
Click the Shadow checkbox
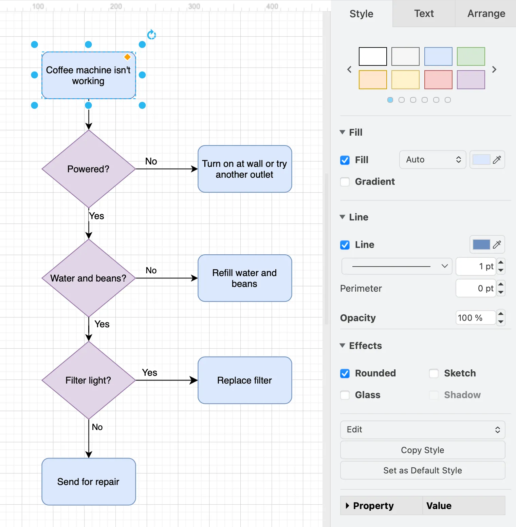434,395
